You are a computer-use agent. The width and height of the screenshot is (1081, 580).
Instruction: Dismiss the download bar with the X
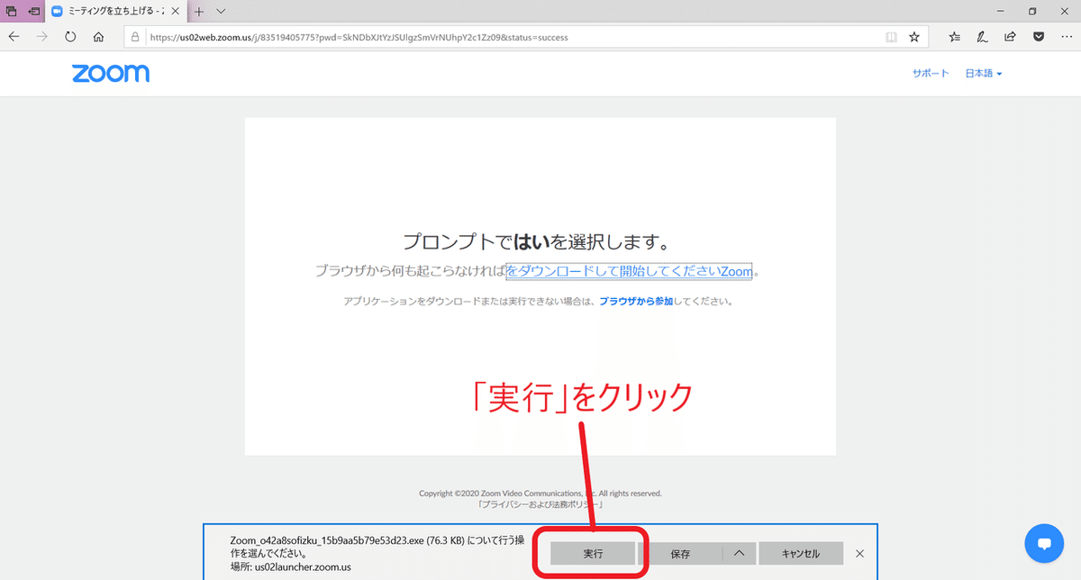coord(859,553)
